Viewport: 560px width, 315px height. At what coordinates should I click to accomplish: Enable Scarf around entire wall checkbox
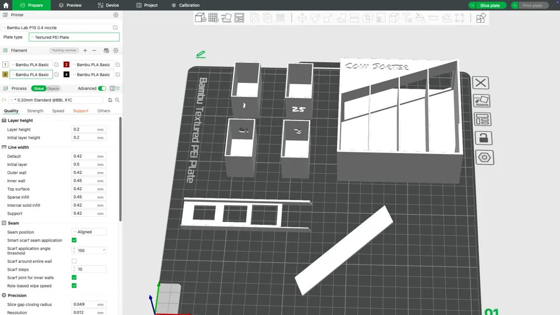click(74, 261)
